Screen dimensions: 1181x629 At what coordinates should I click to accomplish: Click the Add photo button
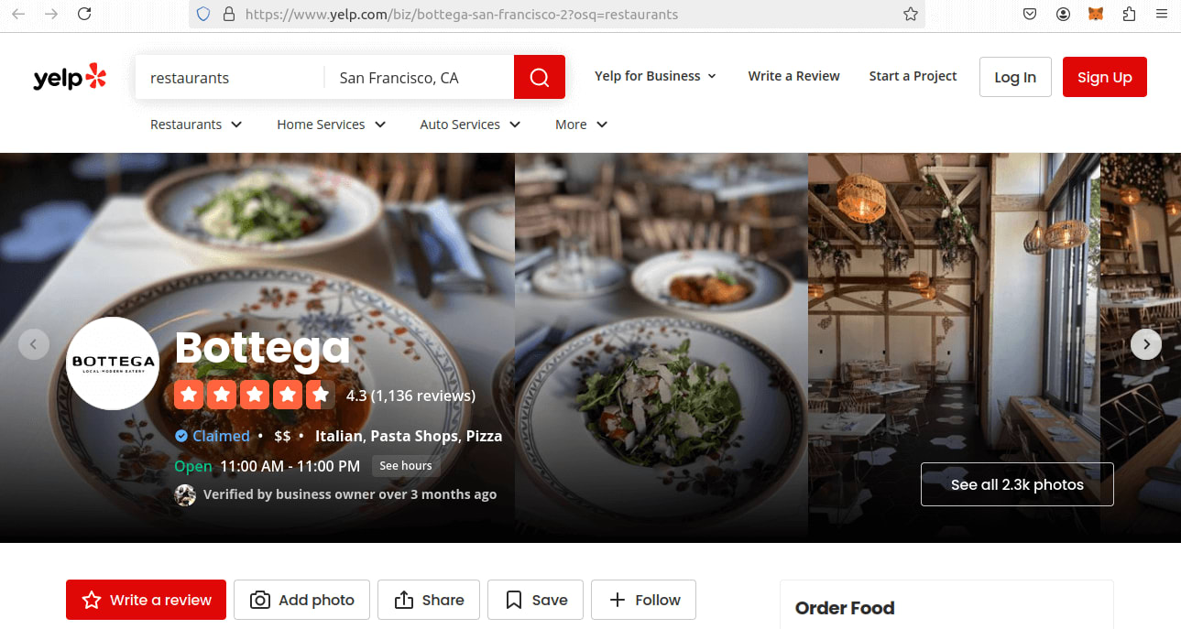[301, 600]
